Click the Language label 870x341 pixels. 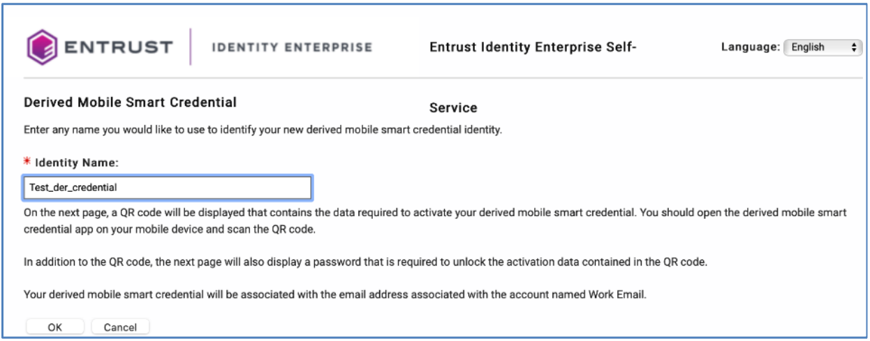(x=750, y=47)
